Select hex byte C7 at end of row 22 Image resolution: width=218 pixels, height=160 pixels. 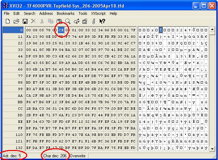point(133,43)
